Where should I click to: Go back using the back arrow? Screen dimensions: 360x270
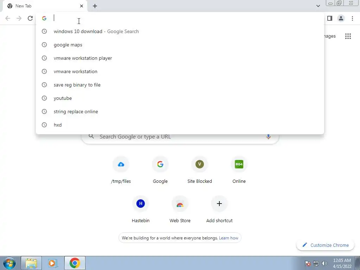coord(8,18)
